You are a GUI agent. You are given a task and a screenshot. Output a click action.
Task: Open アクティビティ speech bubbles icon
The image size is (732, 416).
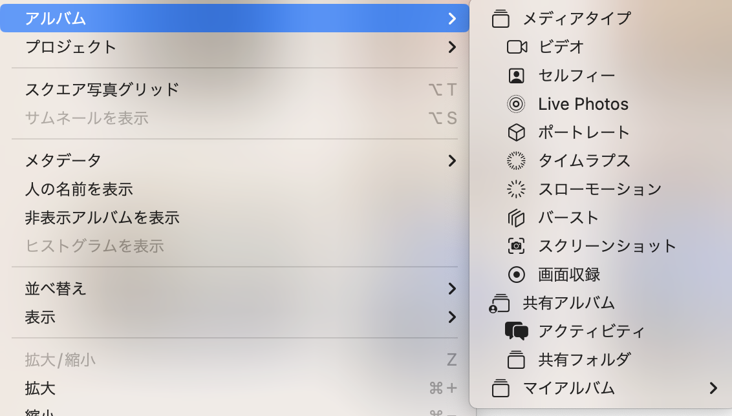coord(516,331)
